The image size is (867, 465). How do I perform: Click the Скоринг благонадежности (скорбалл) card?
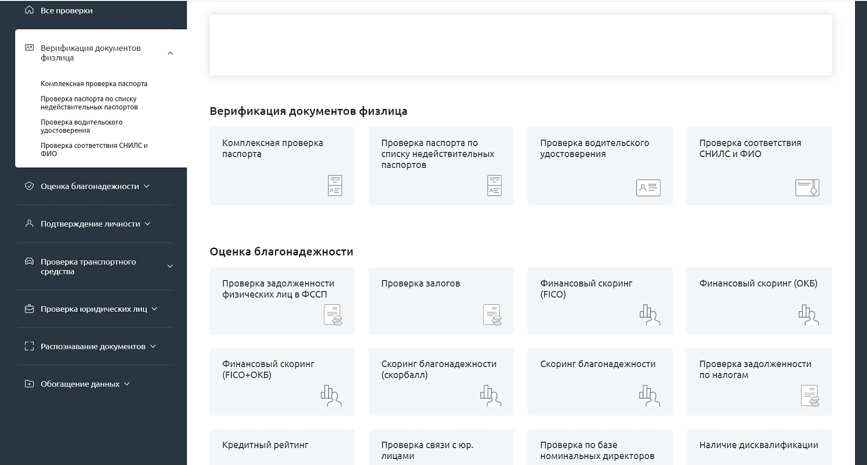(441, 382)
